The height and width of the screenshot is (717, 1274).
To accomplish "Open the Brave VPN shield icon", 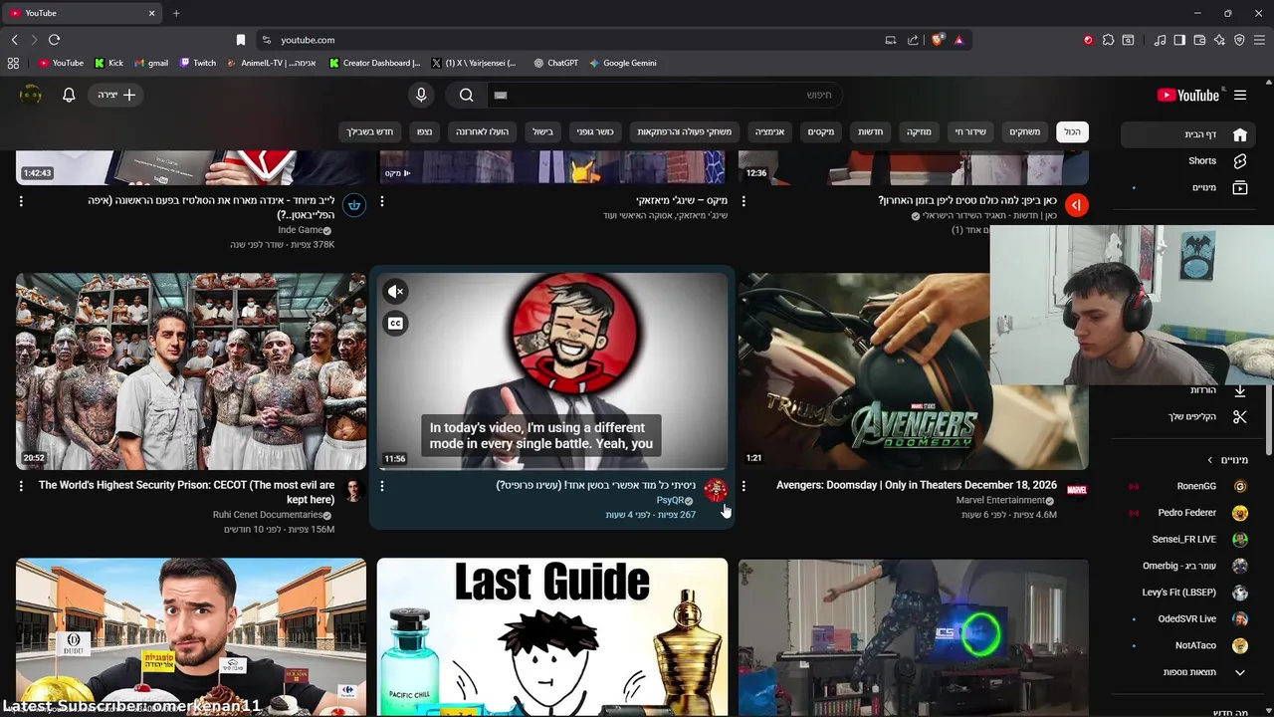I will pyautogui.click(x=1239, y=40).
